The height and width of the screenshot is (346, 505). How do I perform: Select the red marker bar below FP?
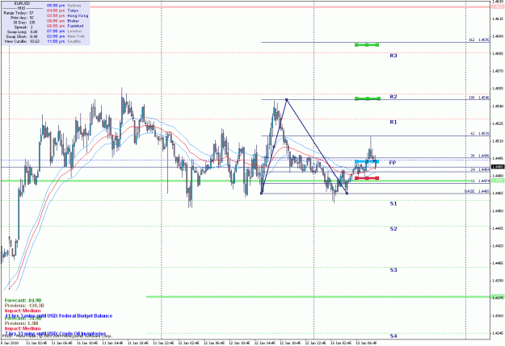[367, 177]
